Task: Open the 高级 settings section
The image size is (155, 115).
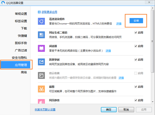Action: point(24,72)
